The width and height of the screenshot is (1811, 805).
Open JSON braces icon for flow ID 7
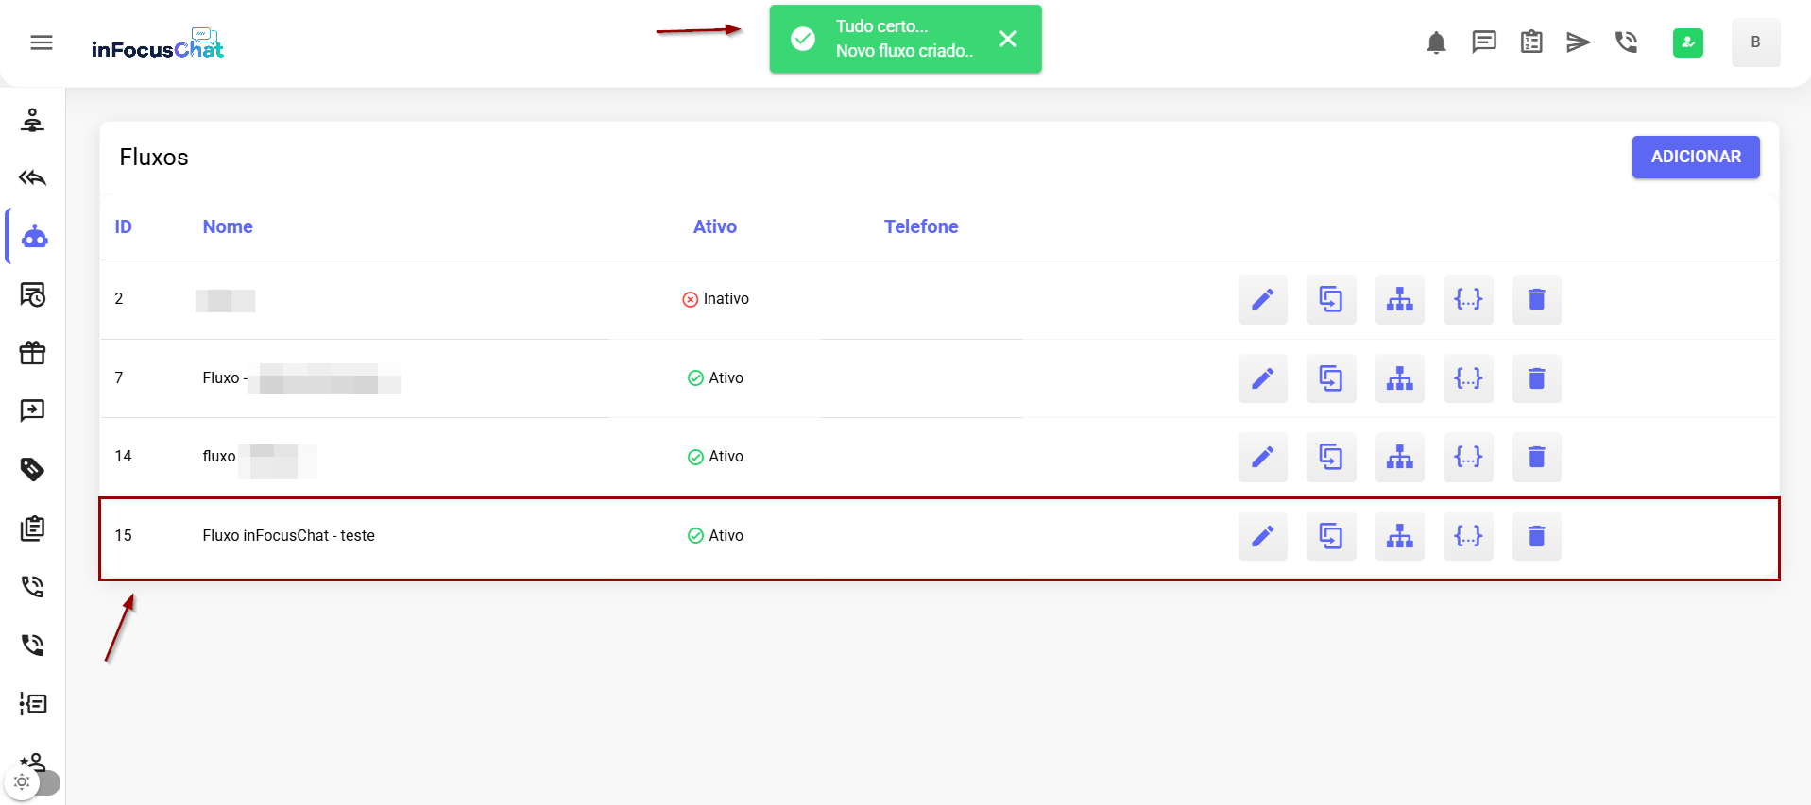click(1467, 378)
